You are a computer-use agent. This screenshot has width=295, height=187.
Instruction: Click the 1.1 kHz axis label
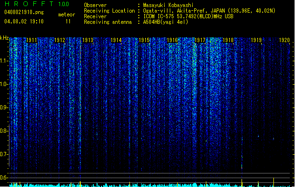4,61
